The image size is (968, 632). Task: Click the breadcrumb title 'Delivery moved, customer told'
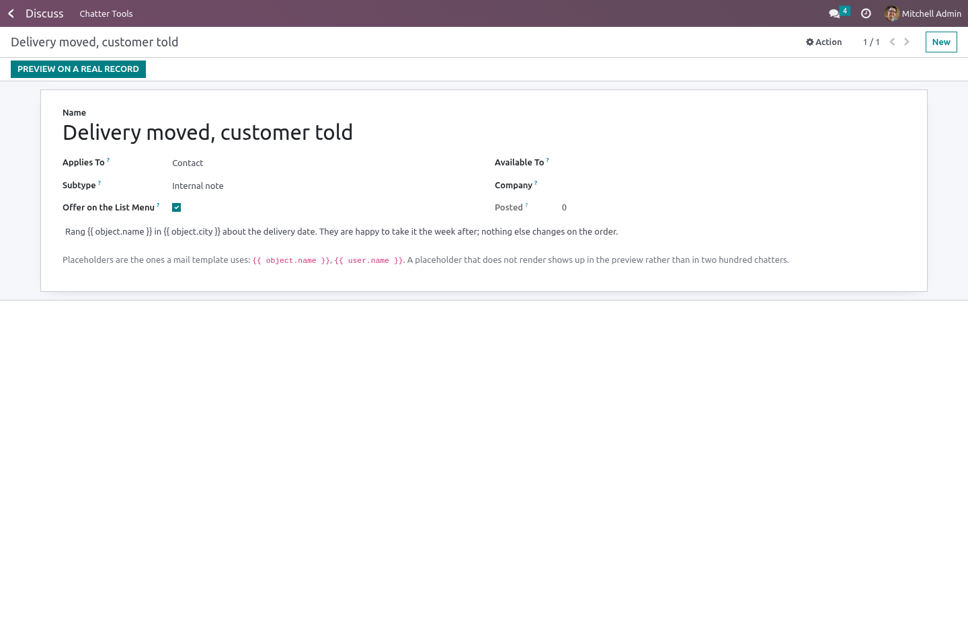95,42
